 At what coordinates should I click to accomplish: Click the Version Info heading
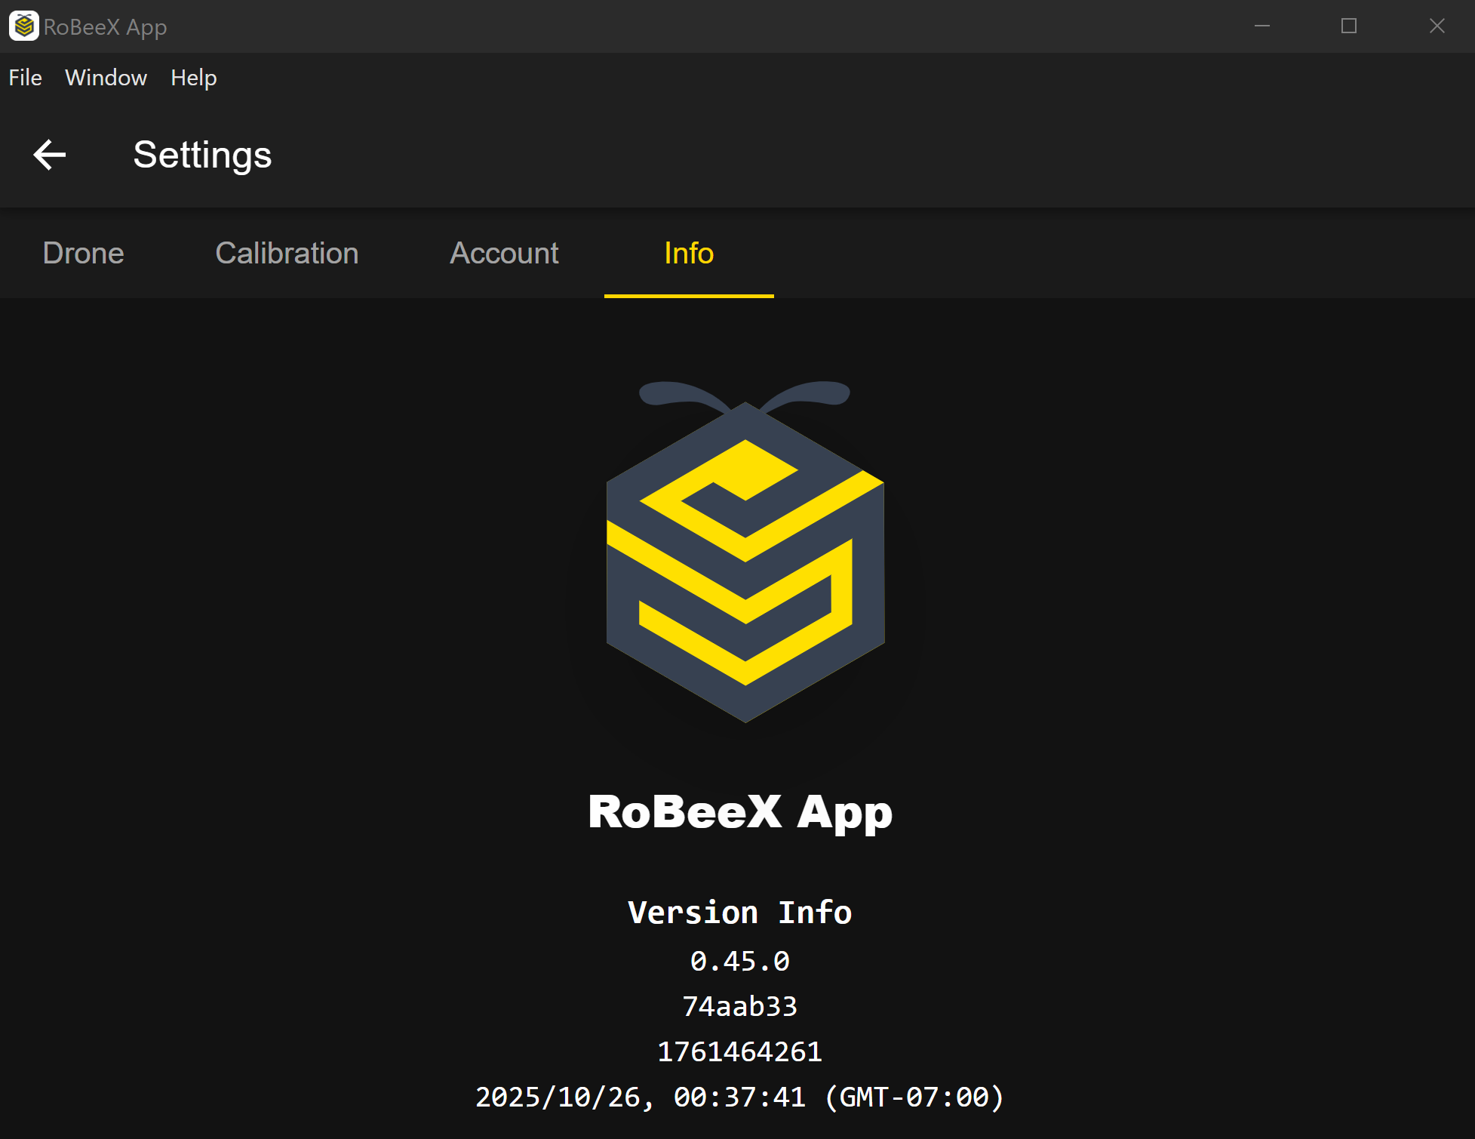coord(739,913)
